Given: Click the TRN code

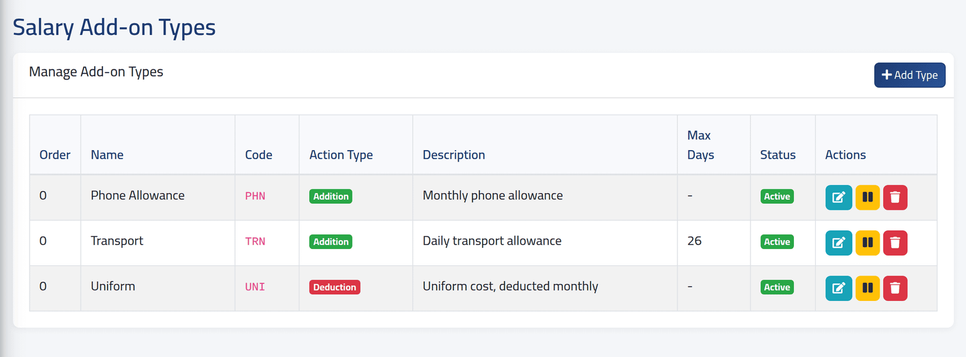Looking at the screenshot, I should coord(255,241).
